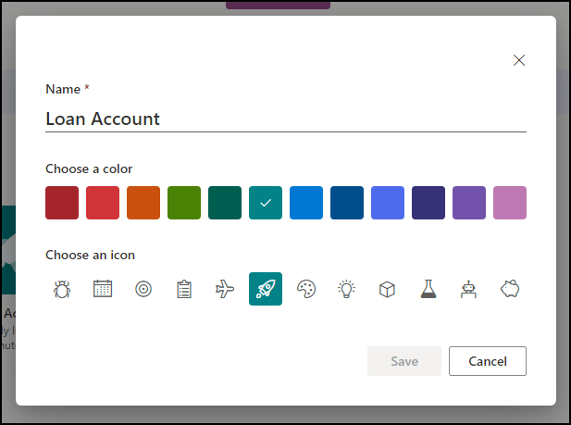This screenshot has height=425, width=571.
Task: Choose the lightbulb icon
Action: click(x=347, y=289)
